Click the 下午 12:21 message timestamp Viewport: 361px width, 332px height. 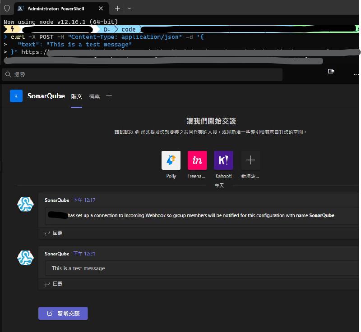pyautogui.click(x=84, y=254)
